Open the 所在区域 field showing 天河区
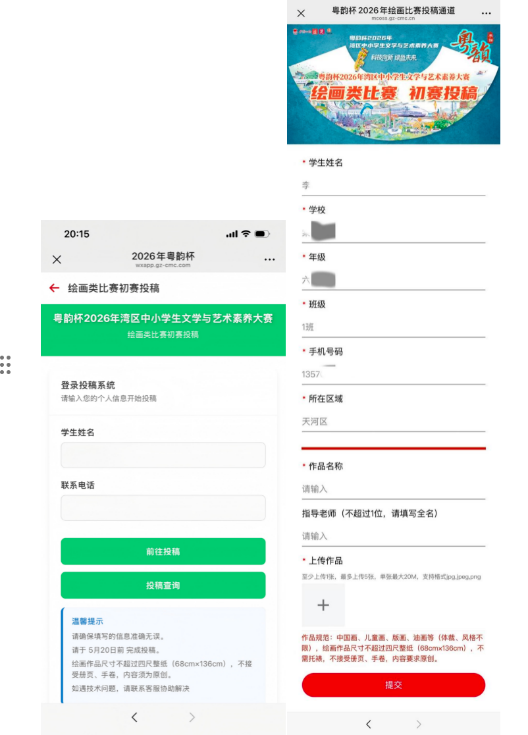Viewport: 528px width, 735px height. [x=393, y=422]
